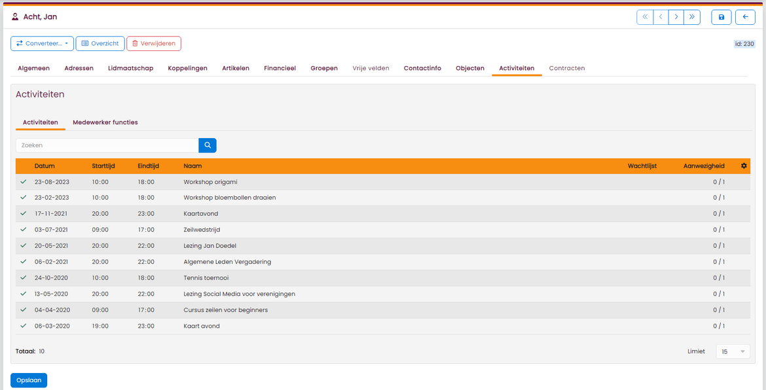
Task: Click Cursus zeilen voor beginners
Action: coord(226,310)
